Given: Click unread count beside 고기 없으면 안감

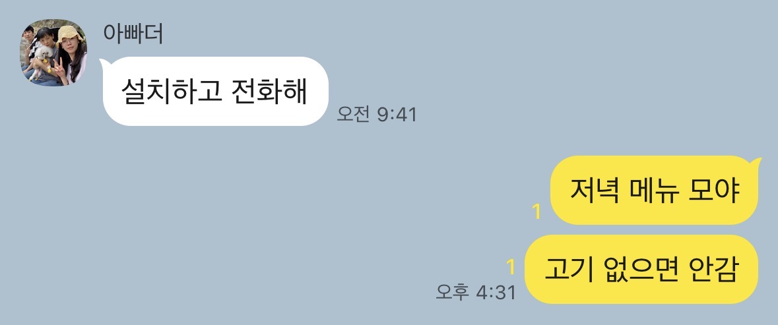Looking at the screenshot, I should 511,267.
